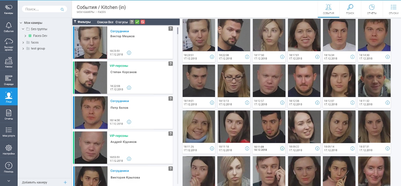Expand the Faces Dev tree item
This screenshot has width=401, height=186.
point(25,36)
